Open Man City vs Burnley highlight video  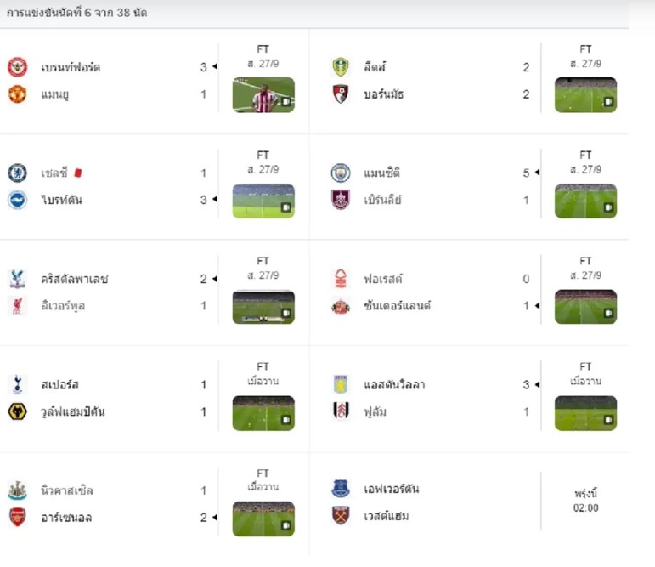click(585, 201)
